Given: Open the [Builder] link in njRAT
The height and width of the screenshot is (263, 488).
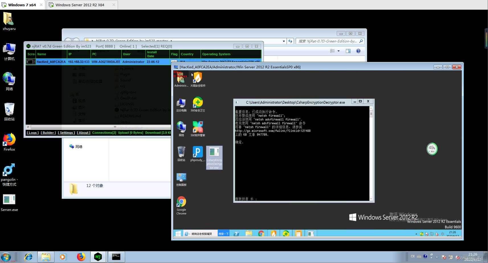Looking at the screenshot, I should (x=48, y=133).
